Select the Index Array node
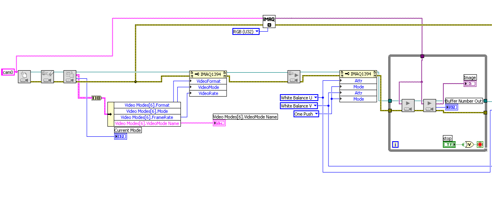Image resolution: width=492 pixels, height=209 pixels. click(97, 98)
